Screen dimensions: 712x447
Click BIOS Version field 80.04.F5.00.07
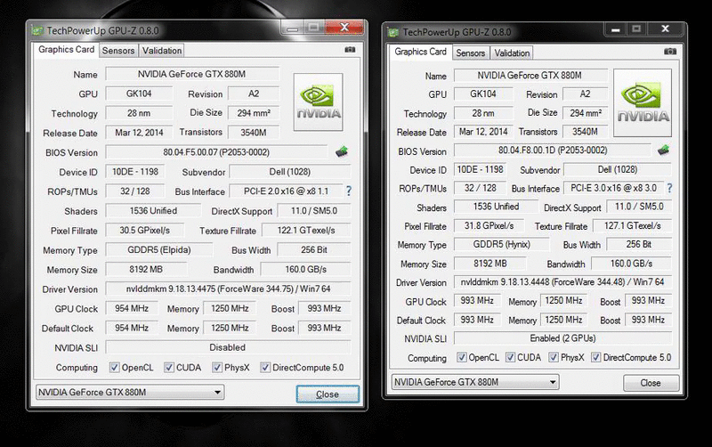[x=216, y=152]
